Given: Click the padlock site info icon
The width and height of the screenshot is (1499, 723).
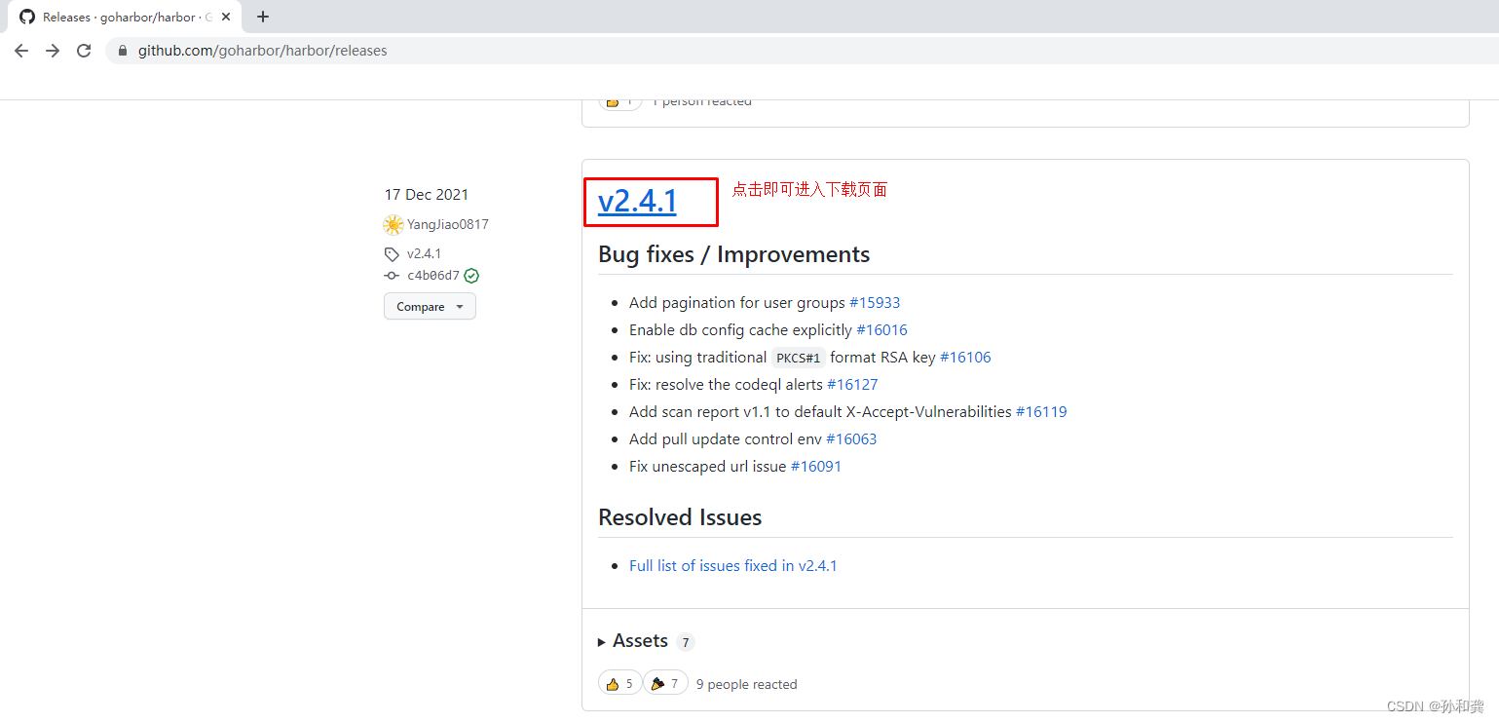Looking at the screenshot, I should pos(123,51).
